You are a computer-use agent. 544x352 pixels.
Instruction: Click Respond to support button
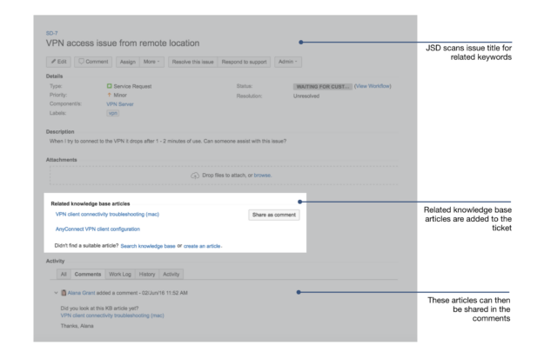click(x=244, y=62)
